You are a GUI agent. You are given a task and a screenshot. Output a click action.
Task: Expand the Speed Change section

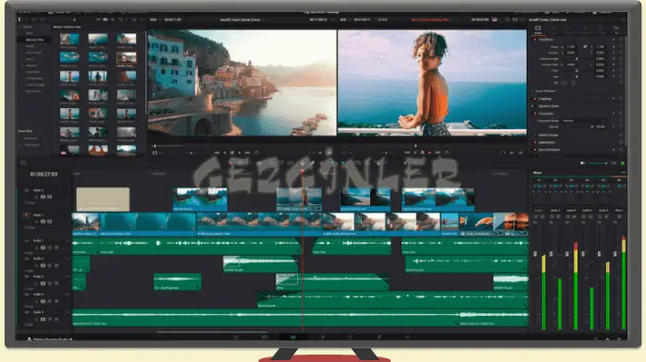coord(548,135)
